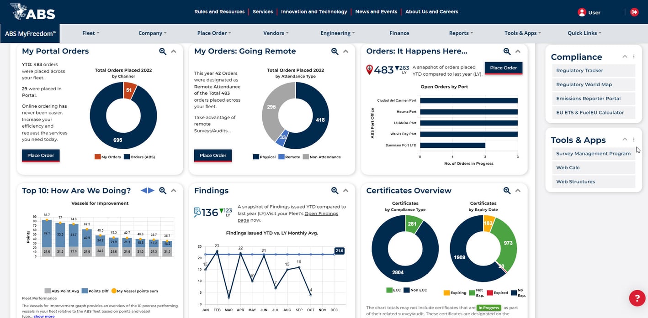Open Survey Management Program link
The image size is (648, 318).
(x=593, y=154)
